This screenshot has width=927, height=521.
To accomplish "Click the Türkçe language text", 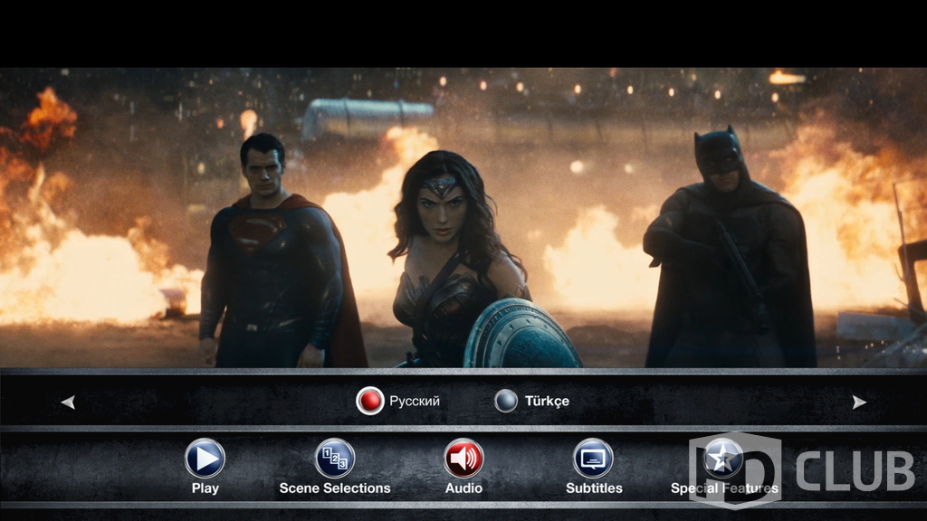I will pyautogui.click(x=547, y=401).
